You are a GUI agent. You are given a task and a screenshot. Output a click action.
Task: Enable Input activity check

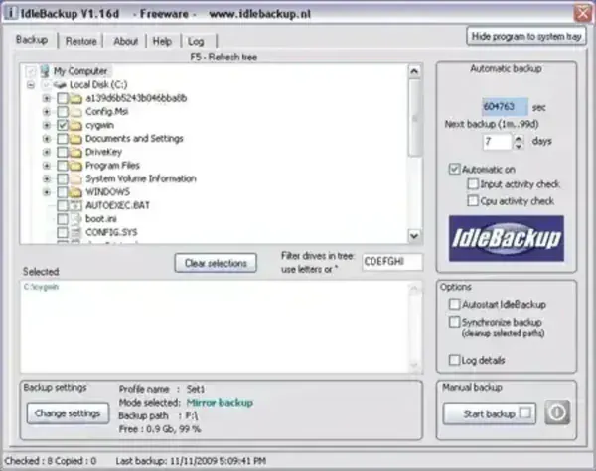[473, 184]
